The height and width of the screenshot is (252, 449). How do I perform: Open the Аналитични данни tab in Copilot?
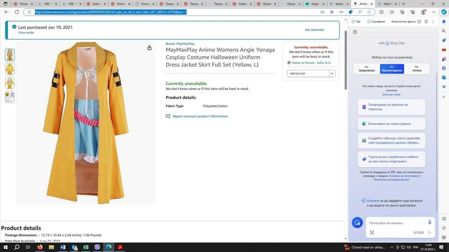pos(404,21)
